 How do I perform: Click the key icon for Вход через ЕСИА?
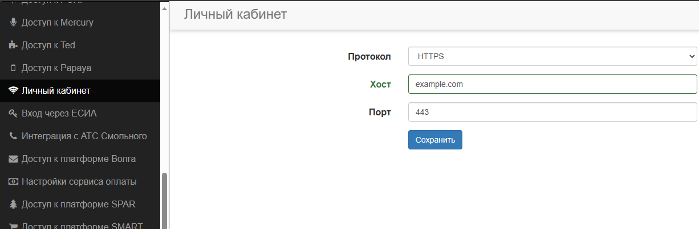click(13, 114)
